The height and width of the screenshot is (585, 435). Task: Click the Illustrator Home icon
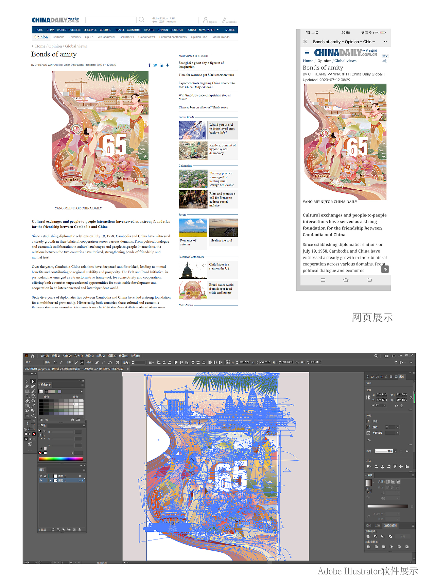pyautogui.click(x=33, y=356)
